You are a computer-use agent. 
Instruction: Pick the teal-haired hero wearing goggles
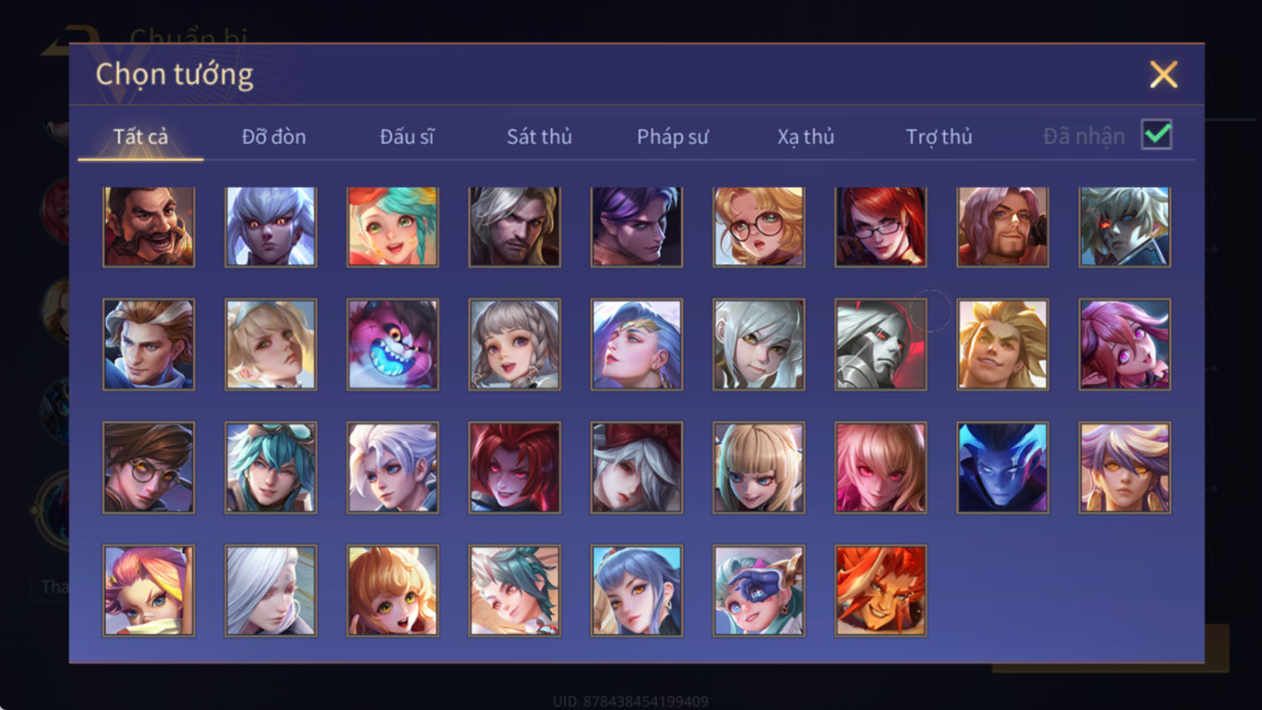point(271,467)
